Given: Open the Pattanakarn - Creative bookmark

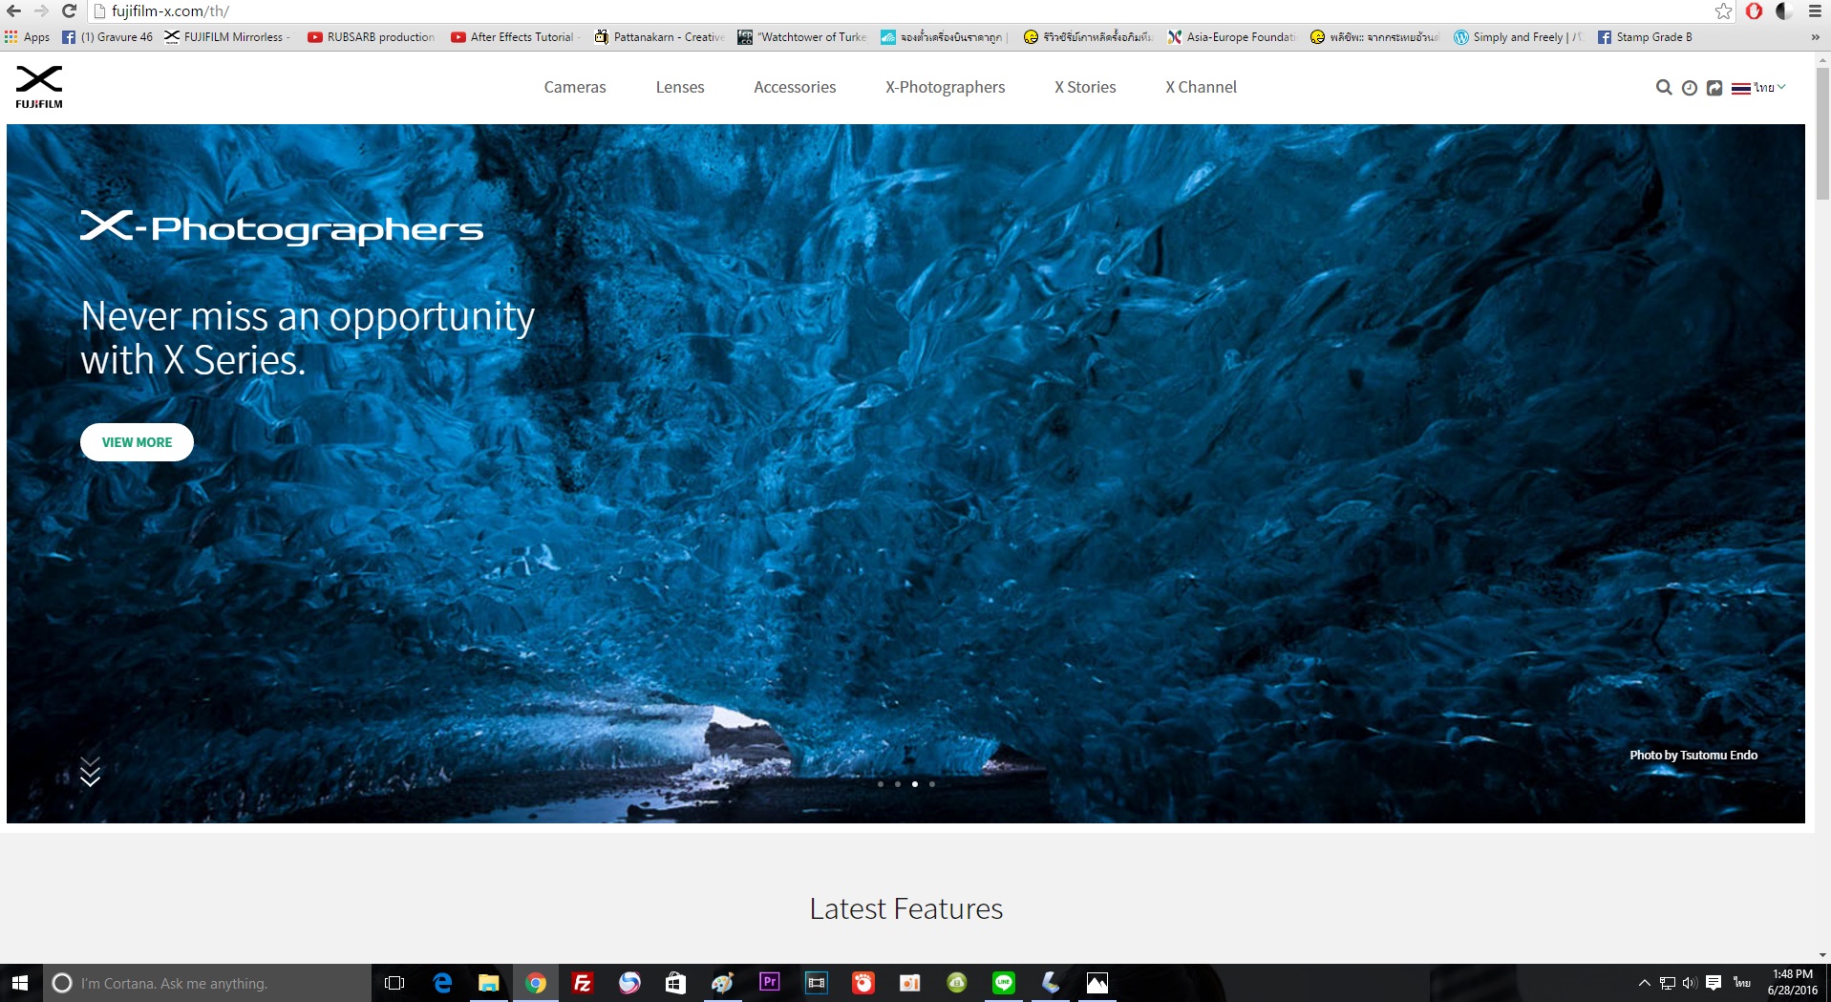Looking at the screenshot, I should click(x=659, y=37).
